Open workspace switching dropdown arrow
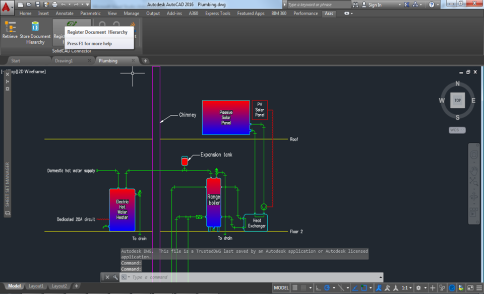 coord(426,288)
